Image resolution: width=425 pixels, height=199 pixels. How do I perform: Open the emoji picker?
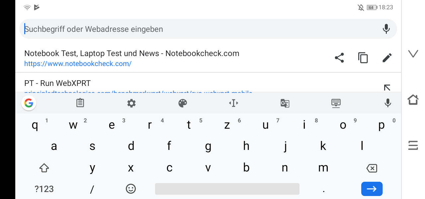click(131, 189)
